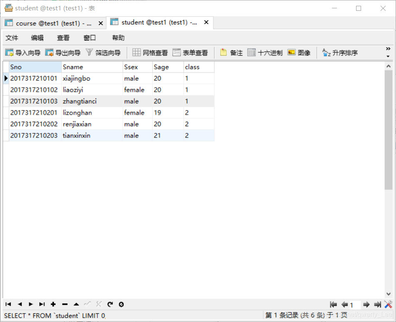Viewport: 396px width, 322px height.
Task: Open the 备注 memo viewer
Action: (230, 52)
